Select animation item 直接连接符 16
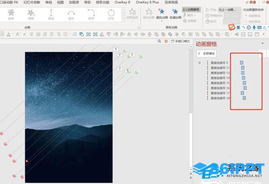The width and height of the screenshot is (269, 184). 220,88
